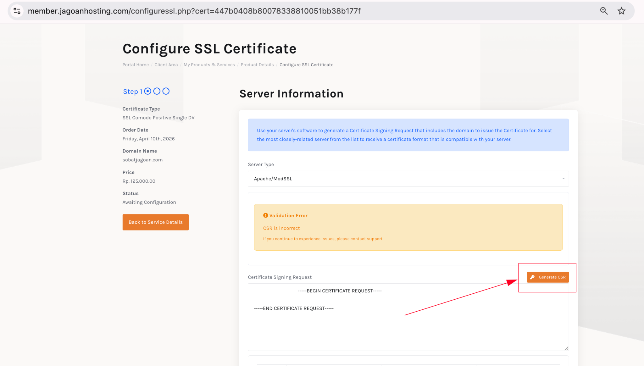
Task: Go to Portal Home breadcrumb
Action: coord(136,65)
